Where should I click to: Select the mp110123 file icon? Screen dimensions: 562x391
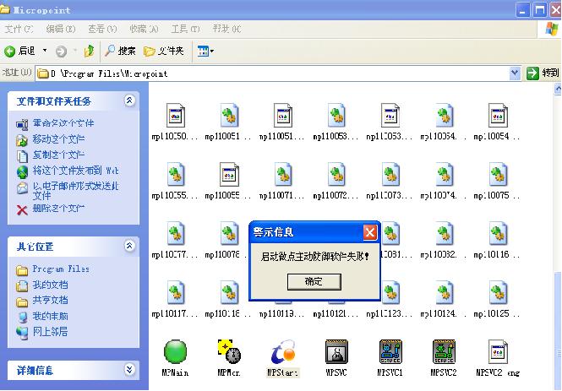(390, 292)
